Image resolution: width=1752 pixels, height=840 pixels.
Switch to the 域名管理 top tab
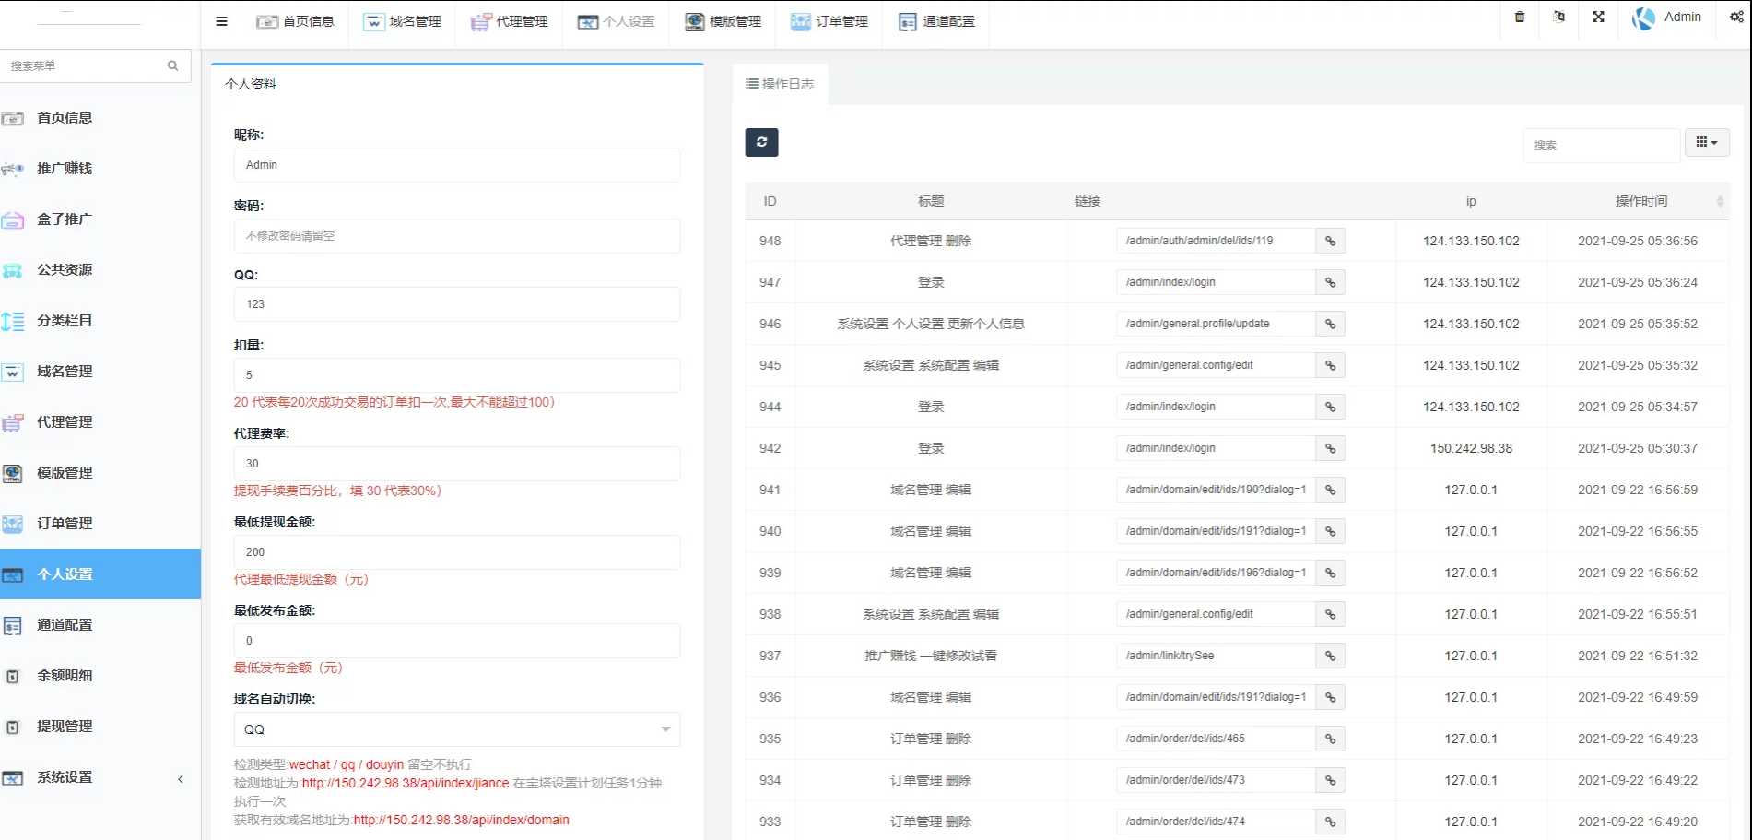403,22
